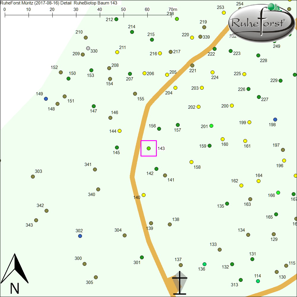Click teal tree marker 114
This screenshot has width=297, height=297.
tap(258, 281)
